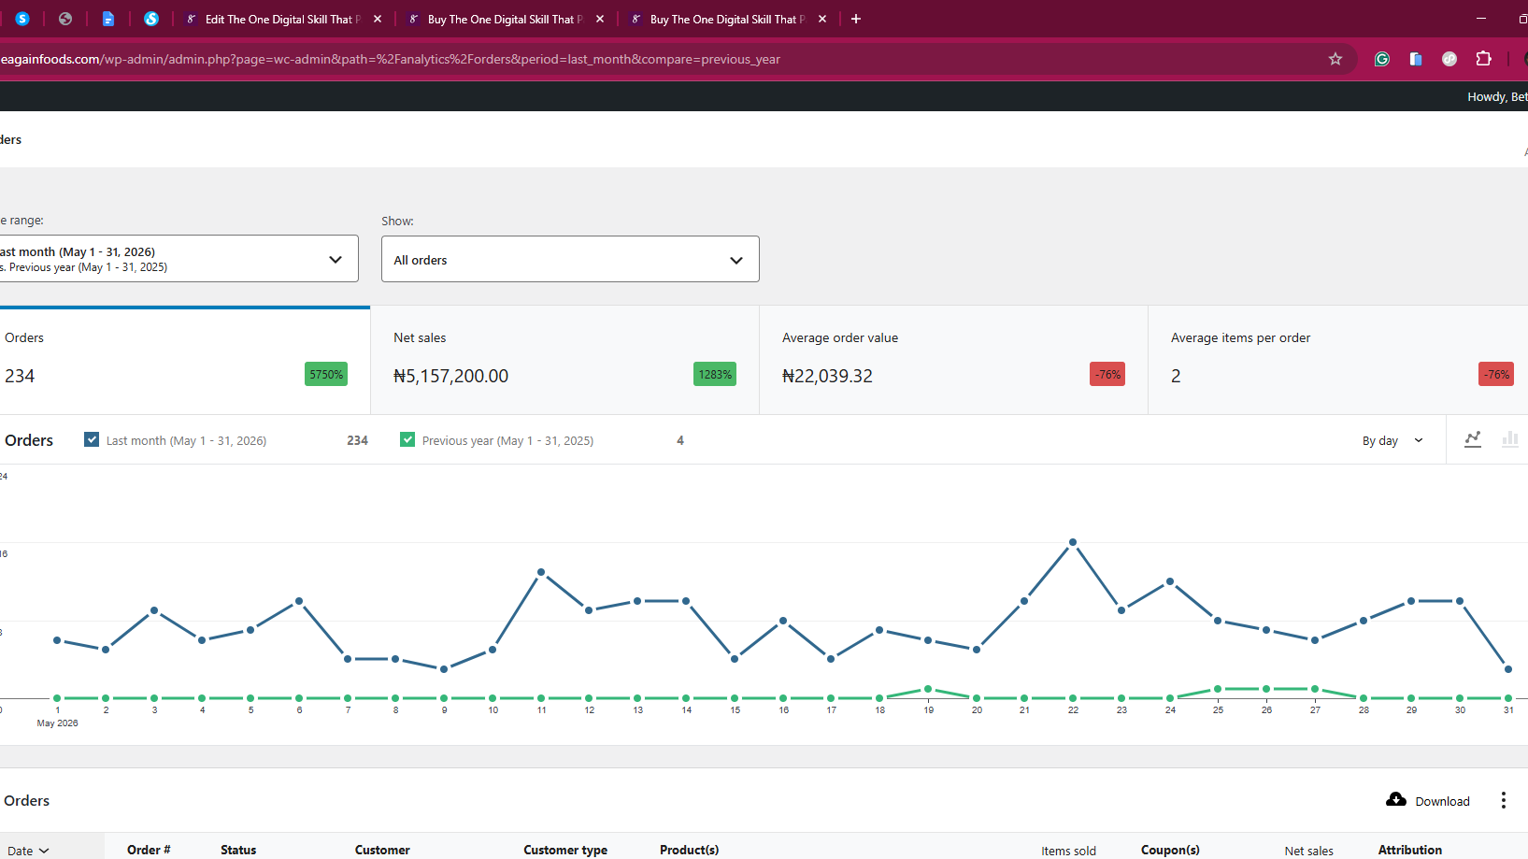Open the orders table three-dot menu
Image resolution: width=1528 pixels, height=859 pixels.
tap(1503, 800)
